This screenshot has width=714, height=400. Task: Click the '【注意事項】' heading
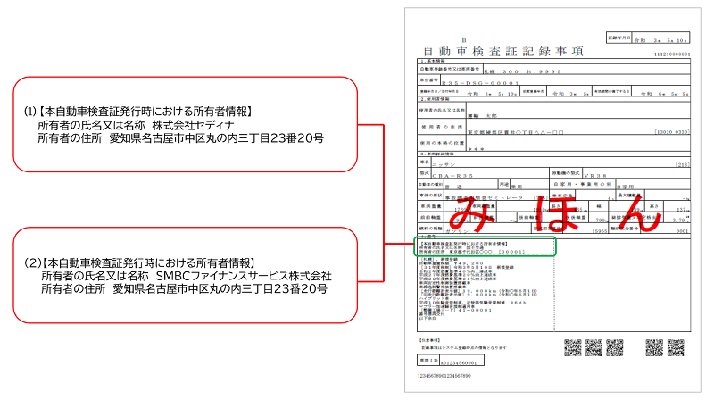(429, 340)
